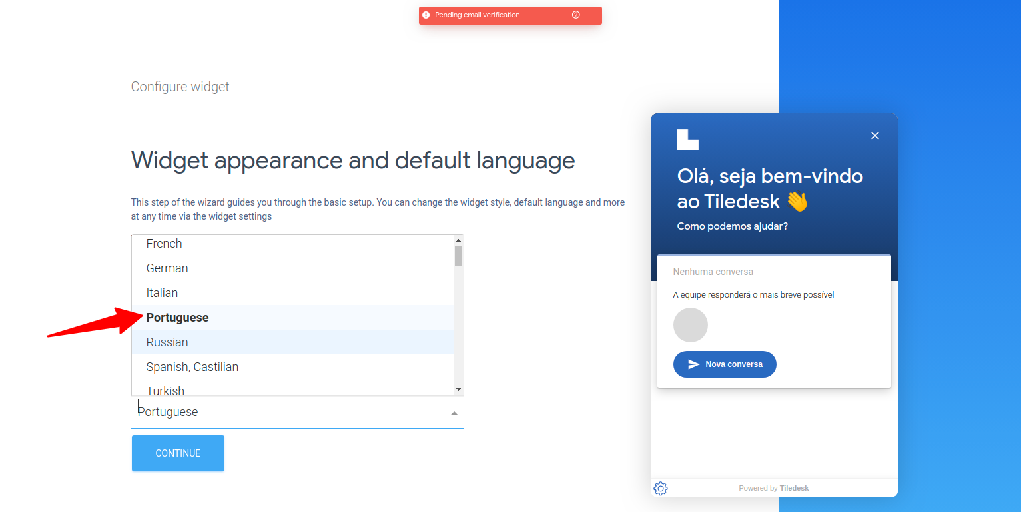Select Italian from the language list

[292, 293]
